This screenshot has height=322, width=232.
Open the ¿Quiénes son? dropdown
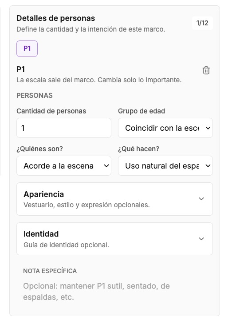pyautogui.click(x=64, y=166)
